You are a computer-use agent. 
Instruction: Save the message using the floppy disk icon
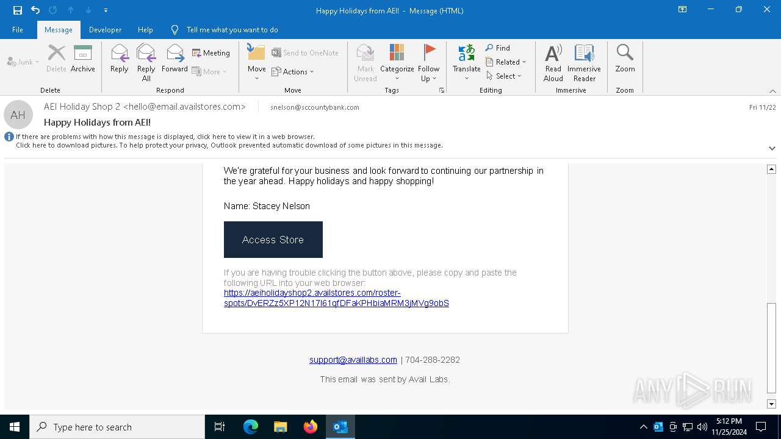point(17,10)
